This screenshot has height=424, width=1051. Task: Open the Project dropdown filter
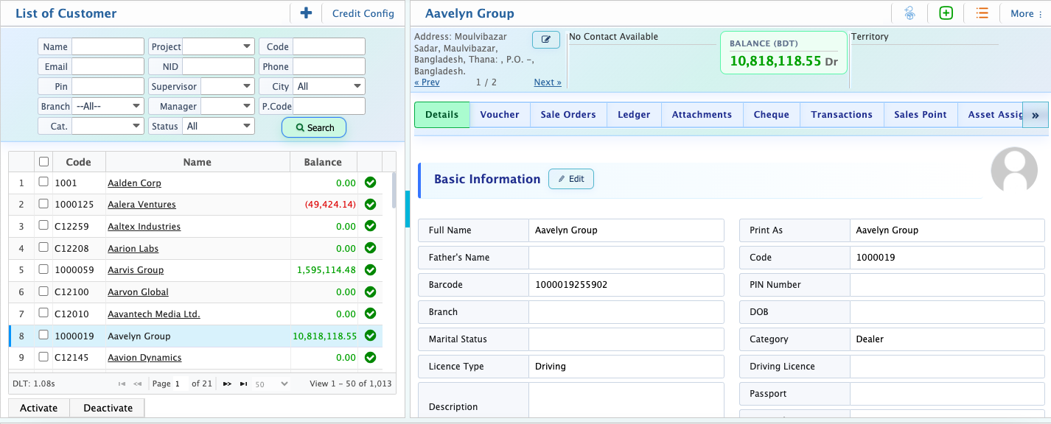tap(218, 46)
